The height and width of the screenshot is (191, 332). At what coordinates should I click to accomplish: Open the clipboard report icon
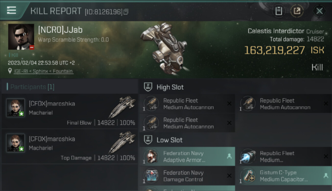[279, 11]
